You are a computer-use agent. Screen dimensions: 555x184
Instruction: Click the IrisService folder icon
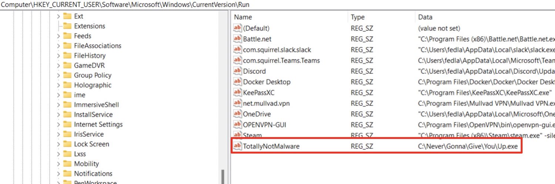67,134
